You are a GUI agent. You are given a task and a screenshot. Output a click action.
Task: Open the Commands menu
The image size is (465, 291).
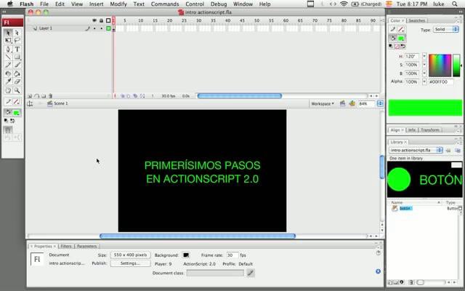[x=165, y=4]
